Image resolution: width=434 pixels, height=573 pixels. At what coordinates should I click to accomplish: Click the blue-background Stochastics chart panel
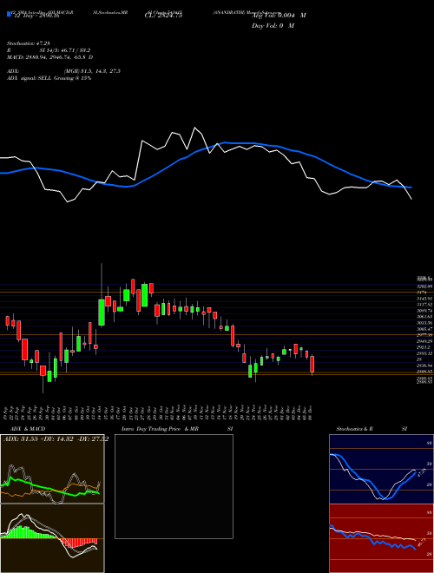pyautogui.click(x=381, y=469)
